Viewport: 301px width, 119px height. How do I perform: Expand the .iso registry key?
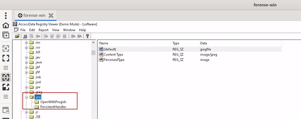tap(27, 47)
